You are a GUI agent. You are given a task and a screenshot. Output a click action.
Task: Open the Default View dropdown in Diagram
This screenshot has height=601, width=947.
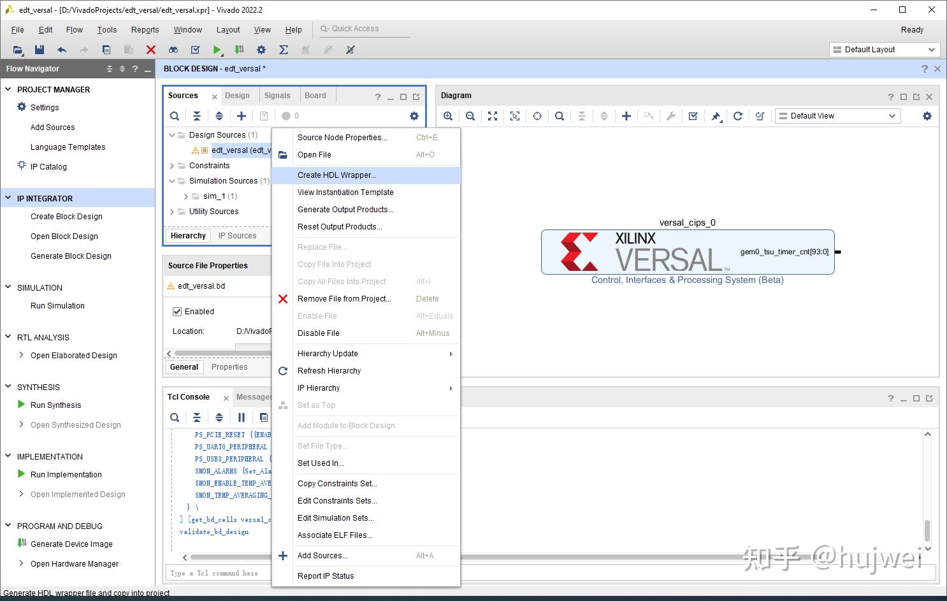(837, 115)
